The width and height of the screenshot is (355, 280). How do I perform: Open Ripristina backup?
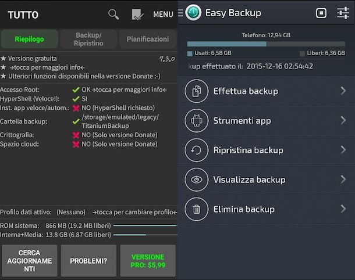(x=267, y=150)
